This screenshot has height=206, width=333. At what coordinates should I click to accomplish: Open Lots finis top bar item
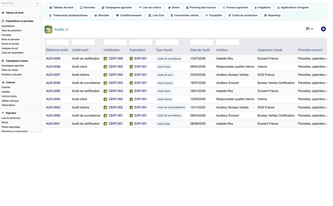click(x=156, y=15)
